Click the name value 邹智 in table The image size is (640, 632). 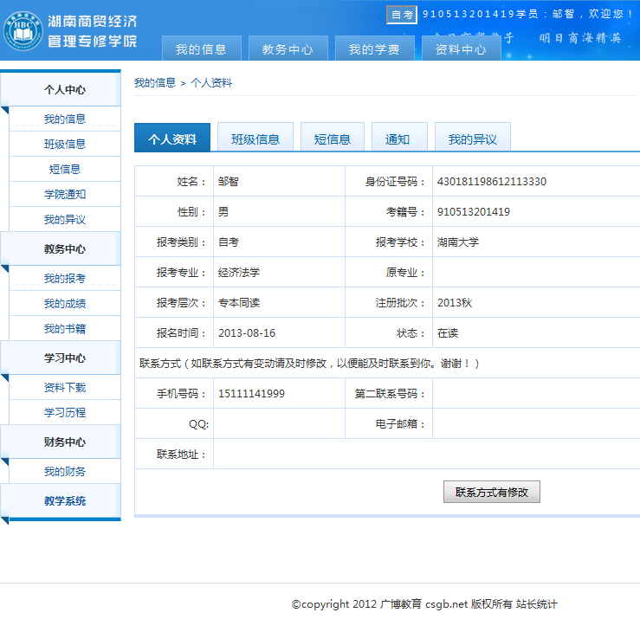tap(228, 181)
